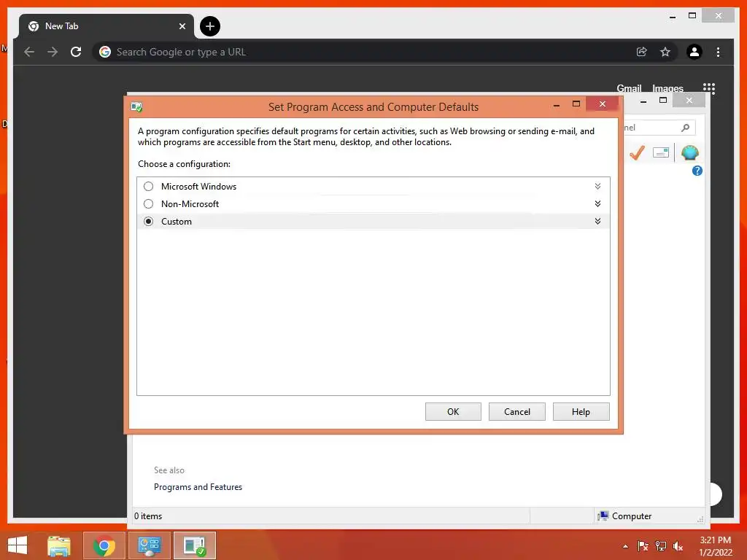Reload the Chrome page

76,52
